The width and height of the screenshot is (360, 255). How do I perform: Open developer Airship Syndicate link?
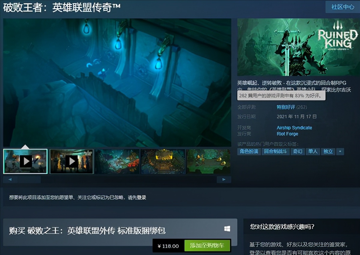coord(294,127)
